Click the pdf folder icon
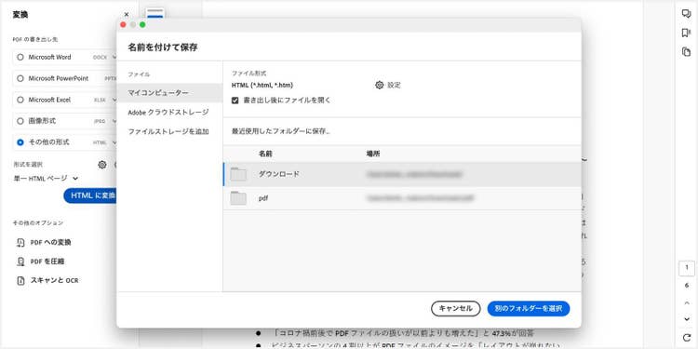This screenshot has width=698, height=349. (x=238, y=198)
